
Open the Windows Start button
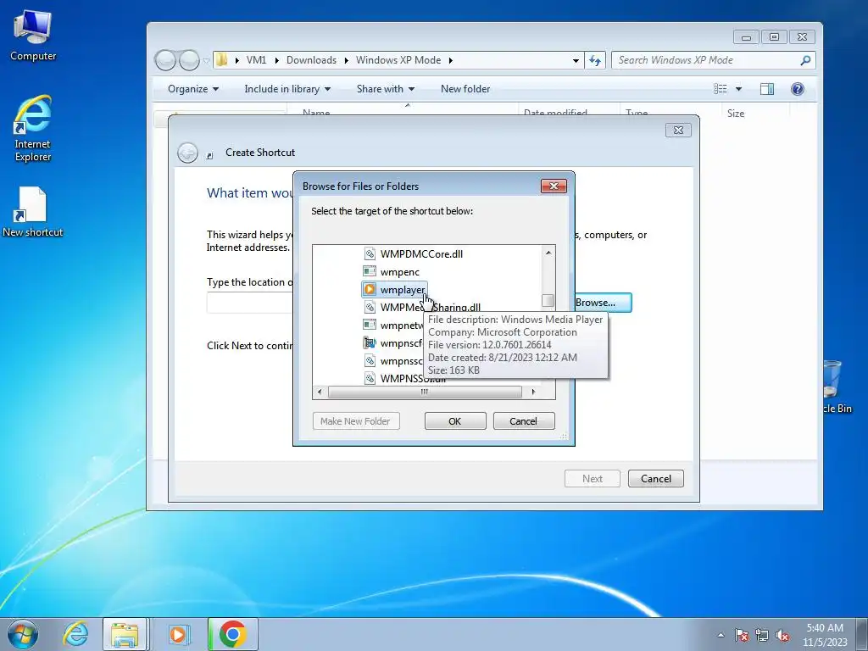[23, 634]
